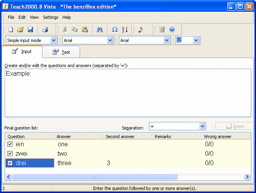Click the grayed page icon beside Help
The width and height of the screenshot is (256, 193).
162,29
